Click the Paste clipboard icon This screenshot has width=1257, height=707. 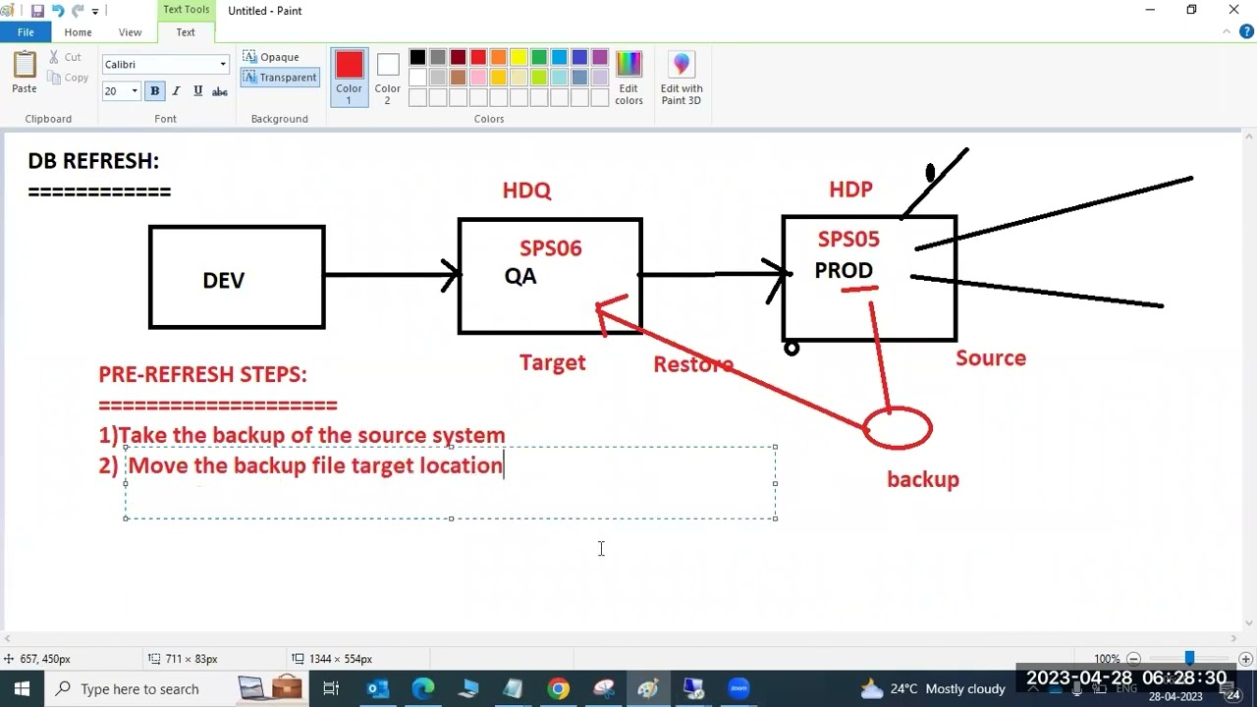coord(25,65)
